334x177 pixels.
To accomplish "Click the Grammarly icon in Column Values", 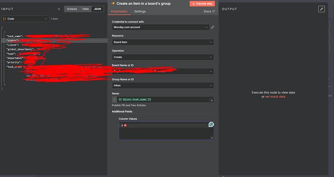I will point(211,124).
